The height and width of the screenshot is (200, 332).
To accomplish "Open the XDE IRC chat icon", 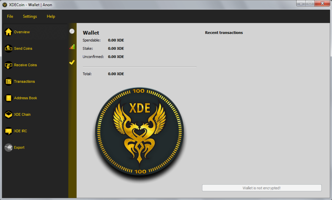I will click(8, 131).
